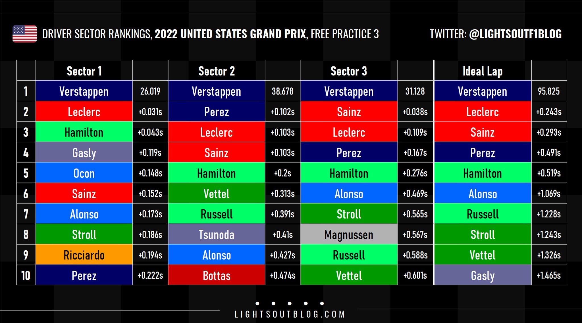
Task: Select the Sector 1 column header
Action: click(84, 71)
